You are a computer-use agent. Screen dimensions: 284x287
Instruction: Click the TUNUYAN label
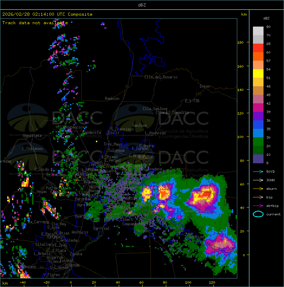click(72, 266)
